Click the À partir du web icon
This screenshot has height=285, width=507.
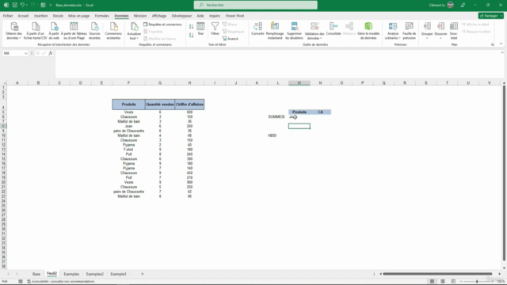(x=54, y=31)
